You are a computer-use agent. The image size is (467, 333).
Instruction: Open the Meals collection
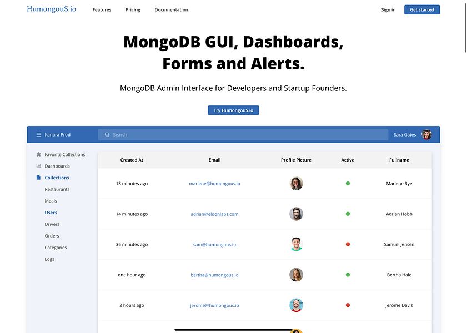tap(51, 200)
